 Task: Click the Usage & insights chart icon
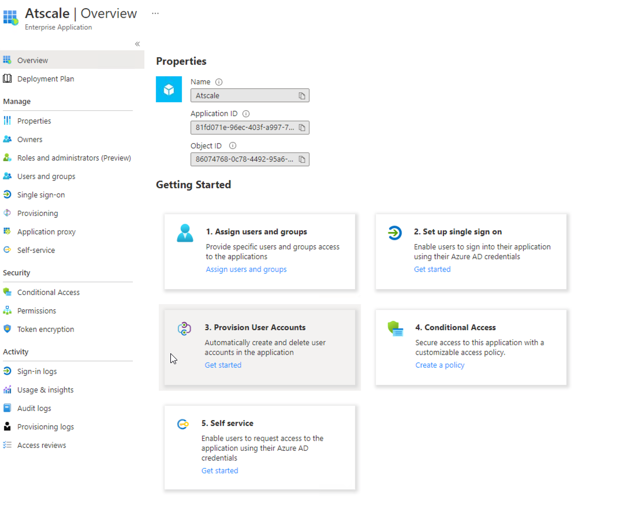click(7, 390)
